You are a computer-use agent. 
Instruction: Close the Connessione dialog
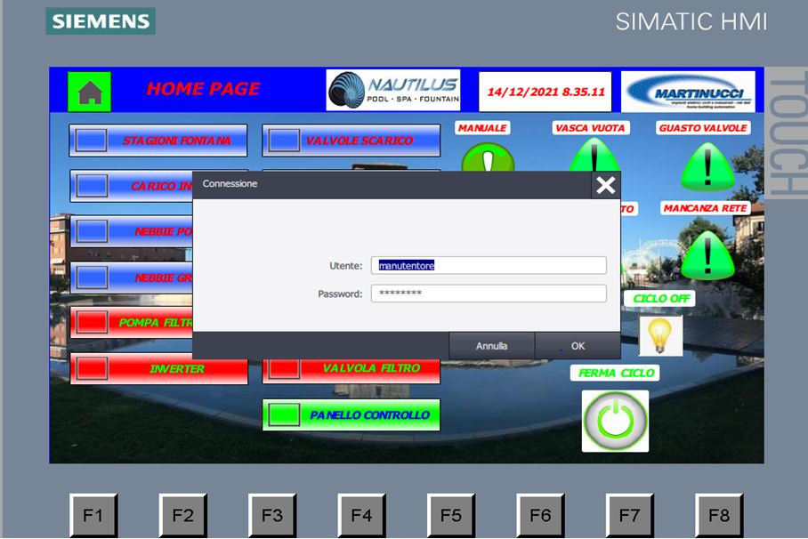click(x=605, y=185)
